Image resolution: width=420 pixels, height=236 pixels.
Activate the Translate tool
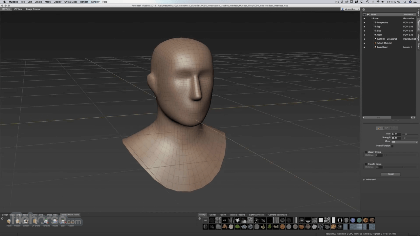coord(46,222)
